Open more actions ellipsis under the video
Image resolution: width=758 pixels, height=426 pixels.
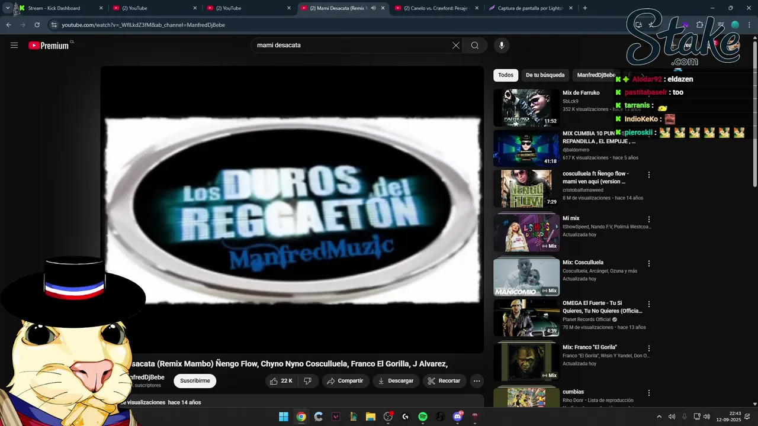coord(477,381)
